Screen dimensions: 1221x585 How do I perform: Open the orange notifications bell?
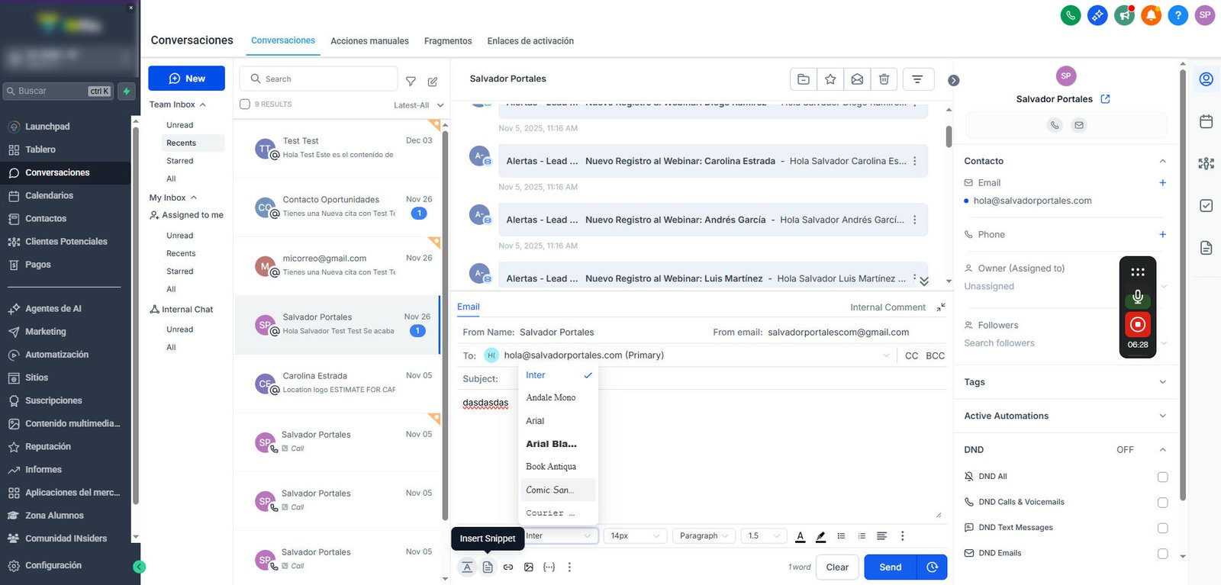coord(1151,14)
